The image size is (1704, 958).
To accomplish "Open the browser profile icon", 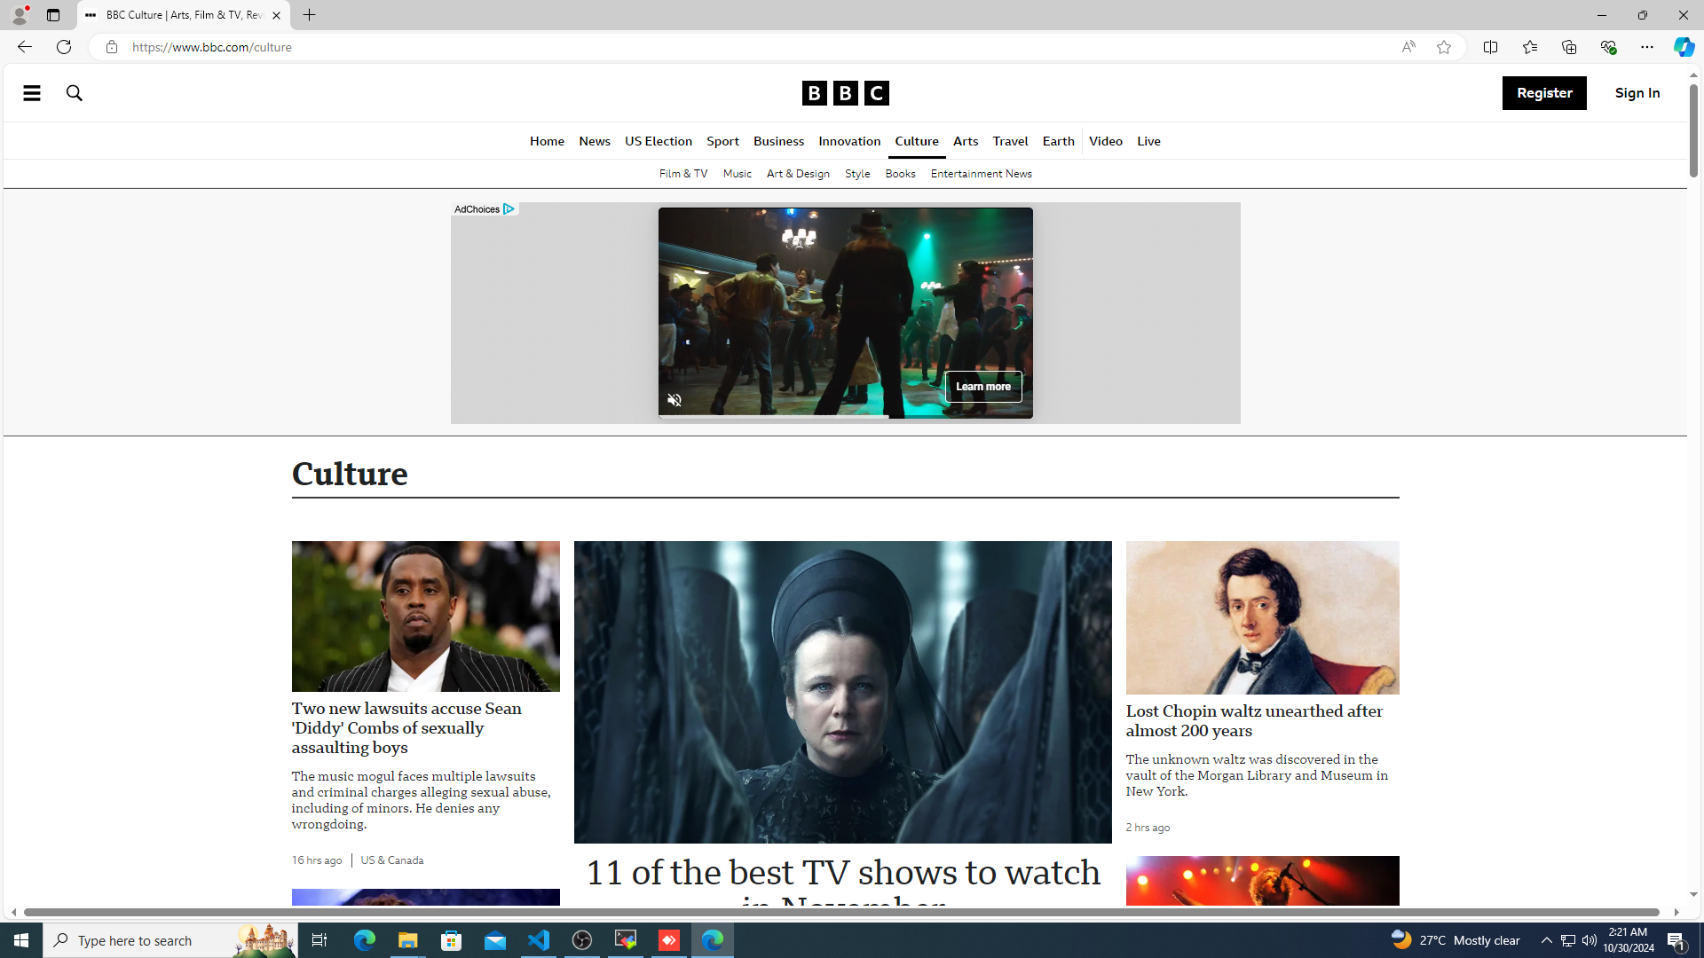I will tap(19, 15).
